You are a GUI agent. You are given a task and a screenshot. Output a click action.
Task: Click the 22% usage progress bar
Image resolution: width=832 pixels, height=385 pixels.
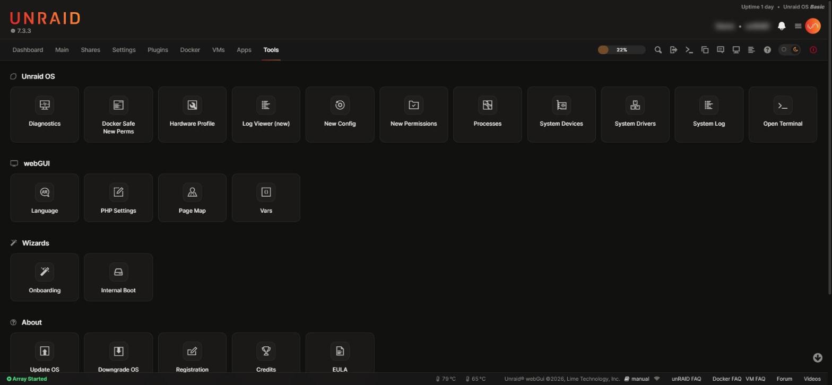pyautogui.click(x=621, y=50)
